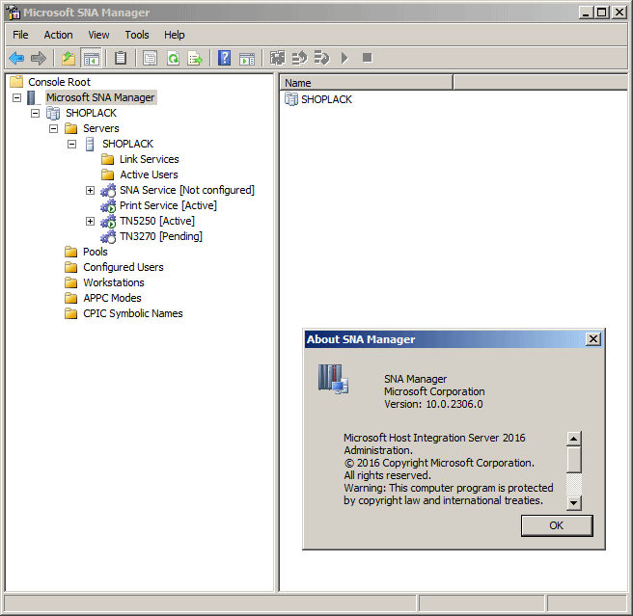Select 'Link Services' label in tree

point(149,159)
